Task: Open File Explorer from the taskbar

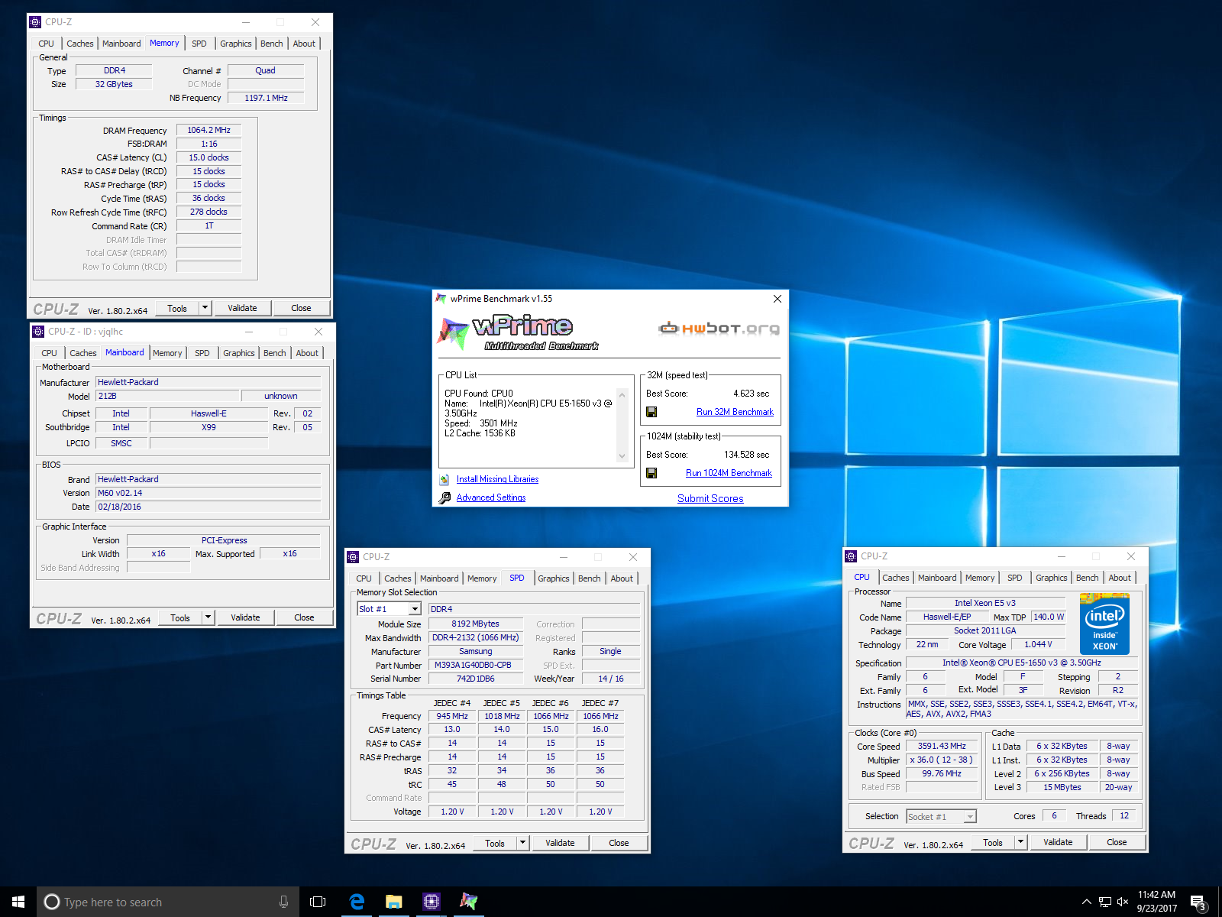Action: (394, 902)
